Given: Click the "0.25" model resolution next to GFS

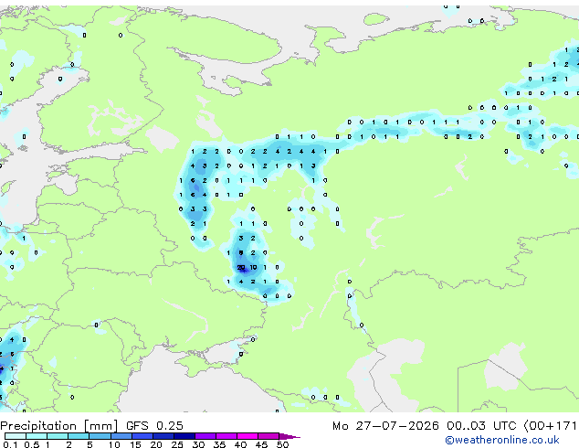Looking at the screenshot, I should pyautogui.click(x=170, y=426).
